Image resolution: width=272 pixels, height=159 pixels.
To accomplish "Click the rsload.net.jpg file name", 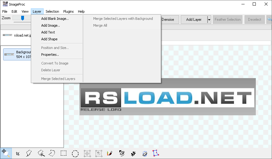I will [22, 35].
